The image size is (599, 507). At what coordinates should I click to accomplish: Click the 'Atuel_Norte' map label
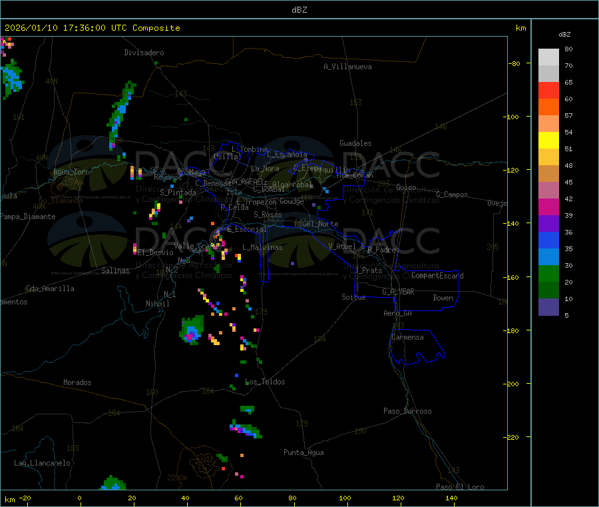[316, 224]
